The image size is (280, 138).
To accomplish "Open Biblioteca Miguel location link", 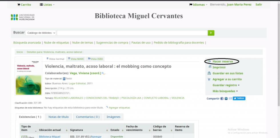I will [50, 137].
